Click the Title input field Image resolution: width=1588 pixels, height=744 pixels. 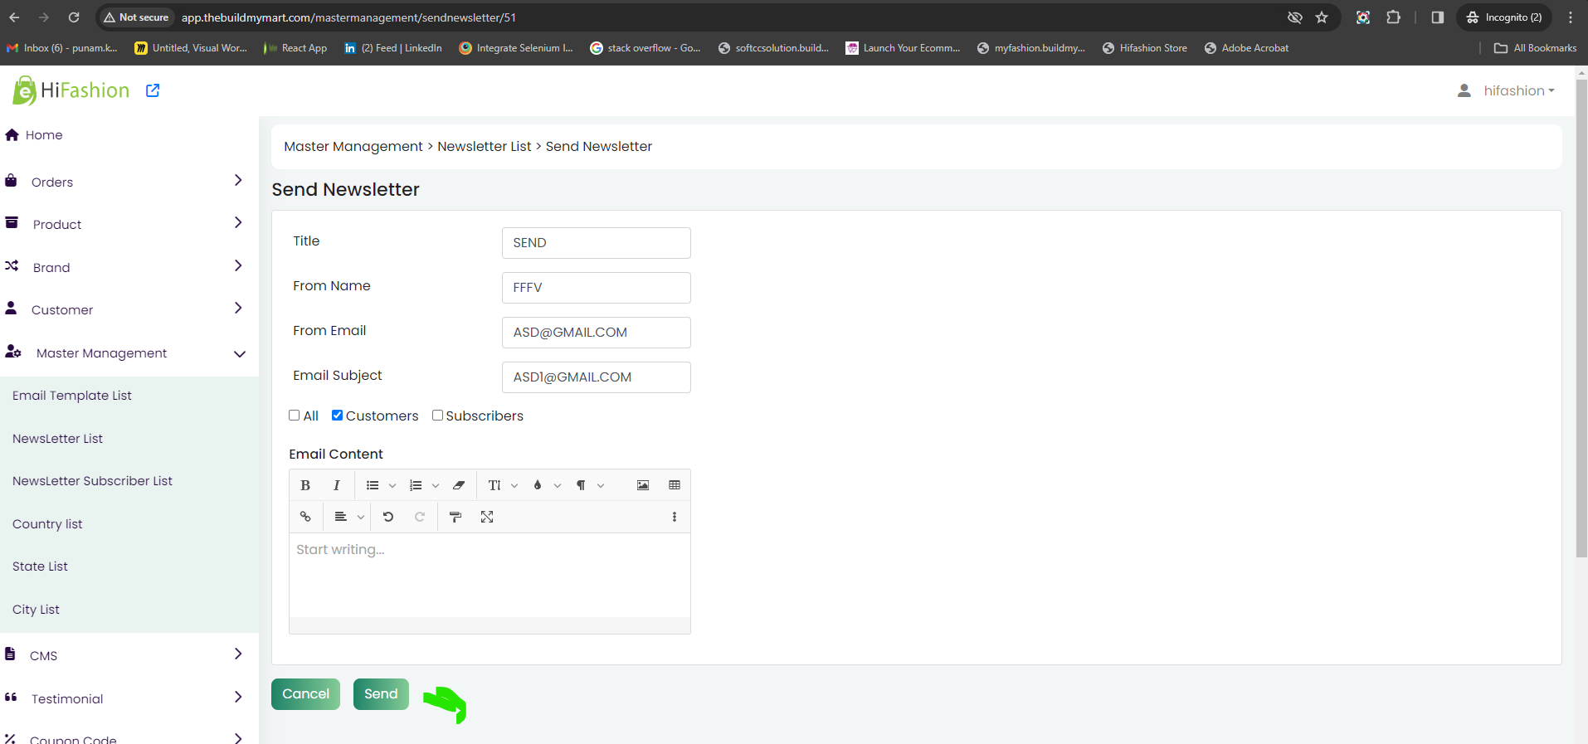tap(597, 243)
